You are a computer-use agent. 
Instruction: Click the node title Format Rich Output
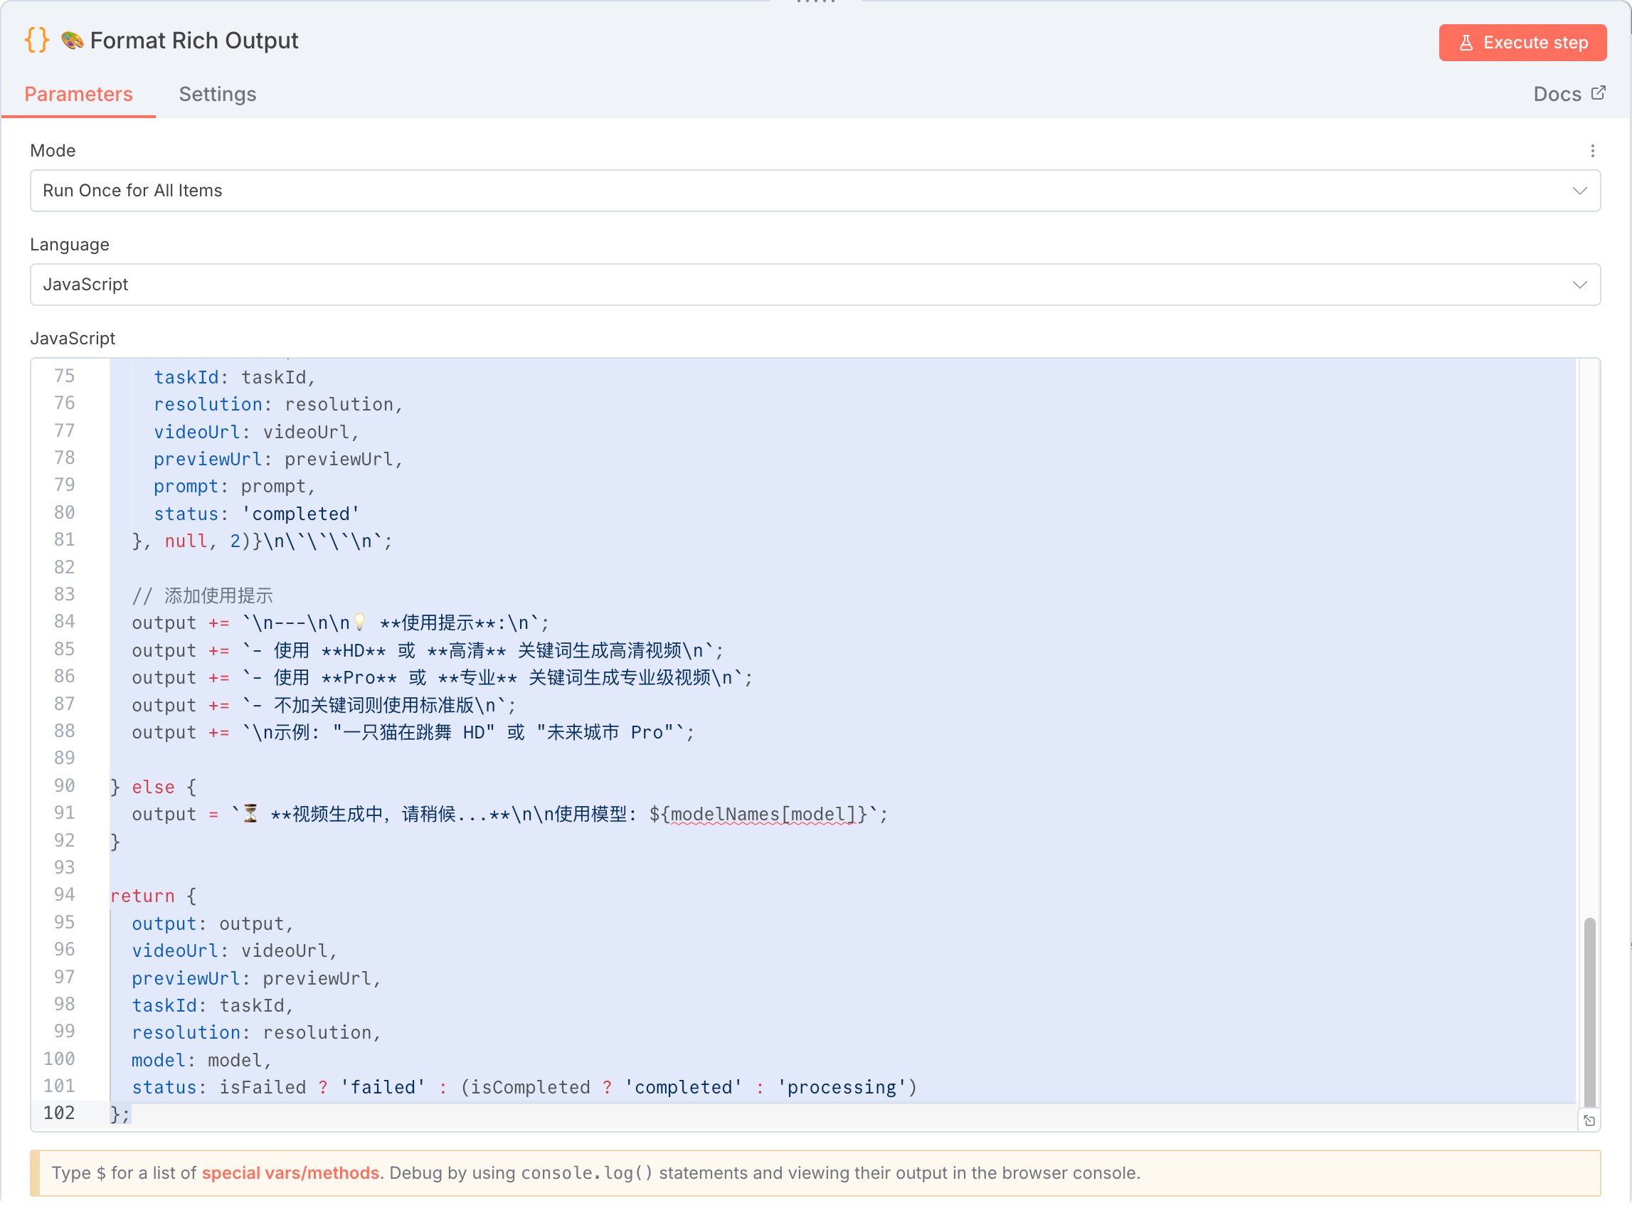tap(194, 41)
